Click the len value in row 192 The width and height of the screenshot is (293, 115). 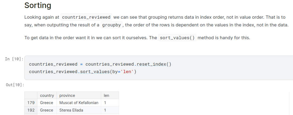(105, 110)
